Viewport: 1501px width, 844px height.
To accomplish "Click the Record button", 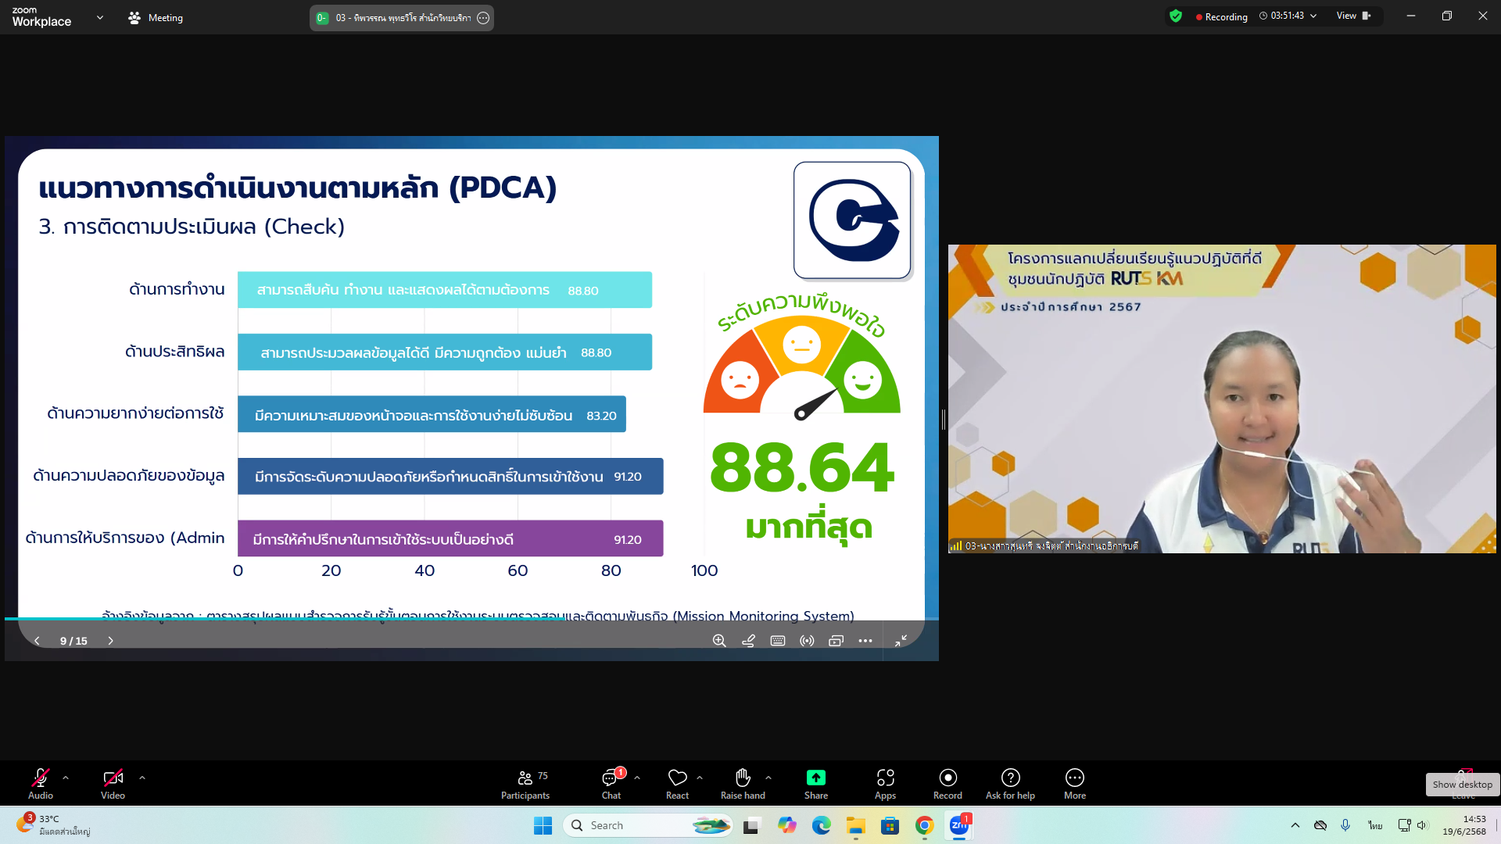I will point(948,783).
